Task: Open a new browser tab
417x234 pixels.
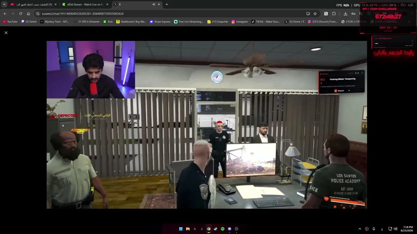Action: point(167,5)
